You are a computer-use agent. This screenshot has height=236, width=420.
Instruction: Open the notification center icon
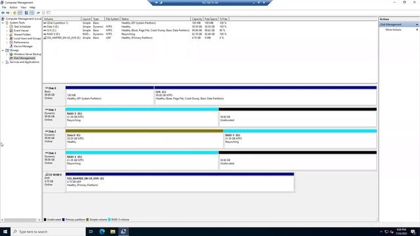413,231
